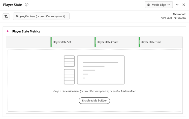
Task: Click the 'Drop a filter here' drop zone
Action: click(x=41, y=16)
